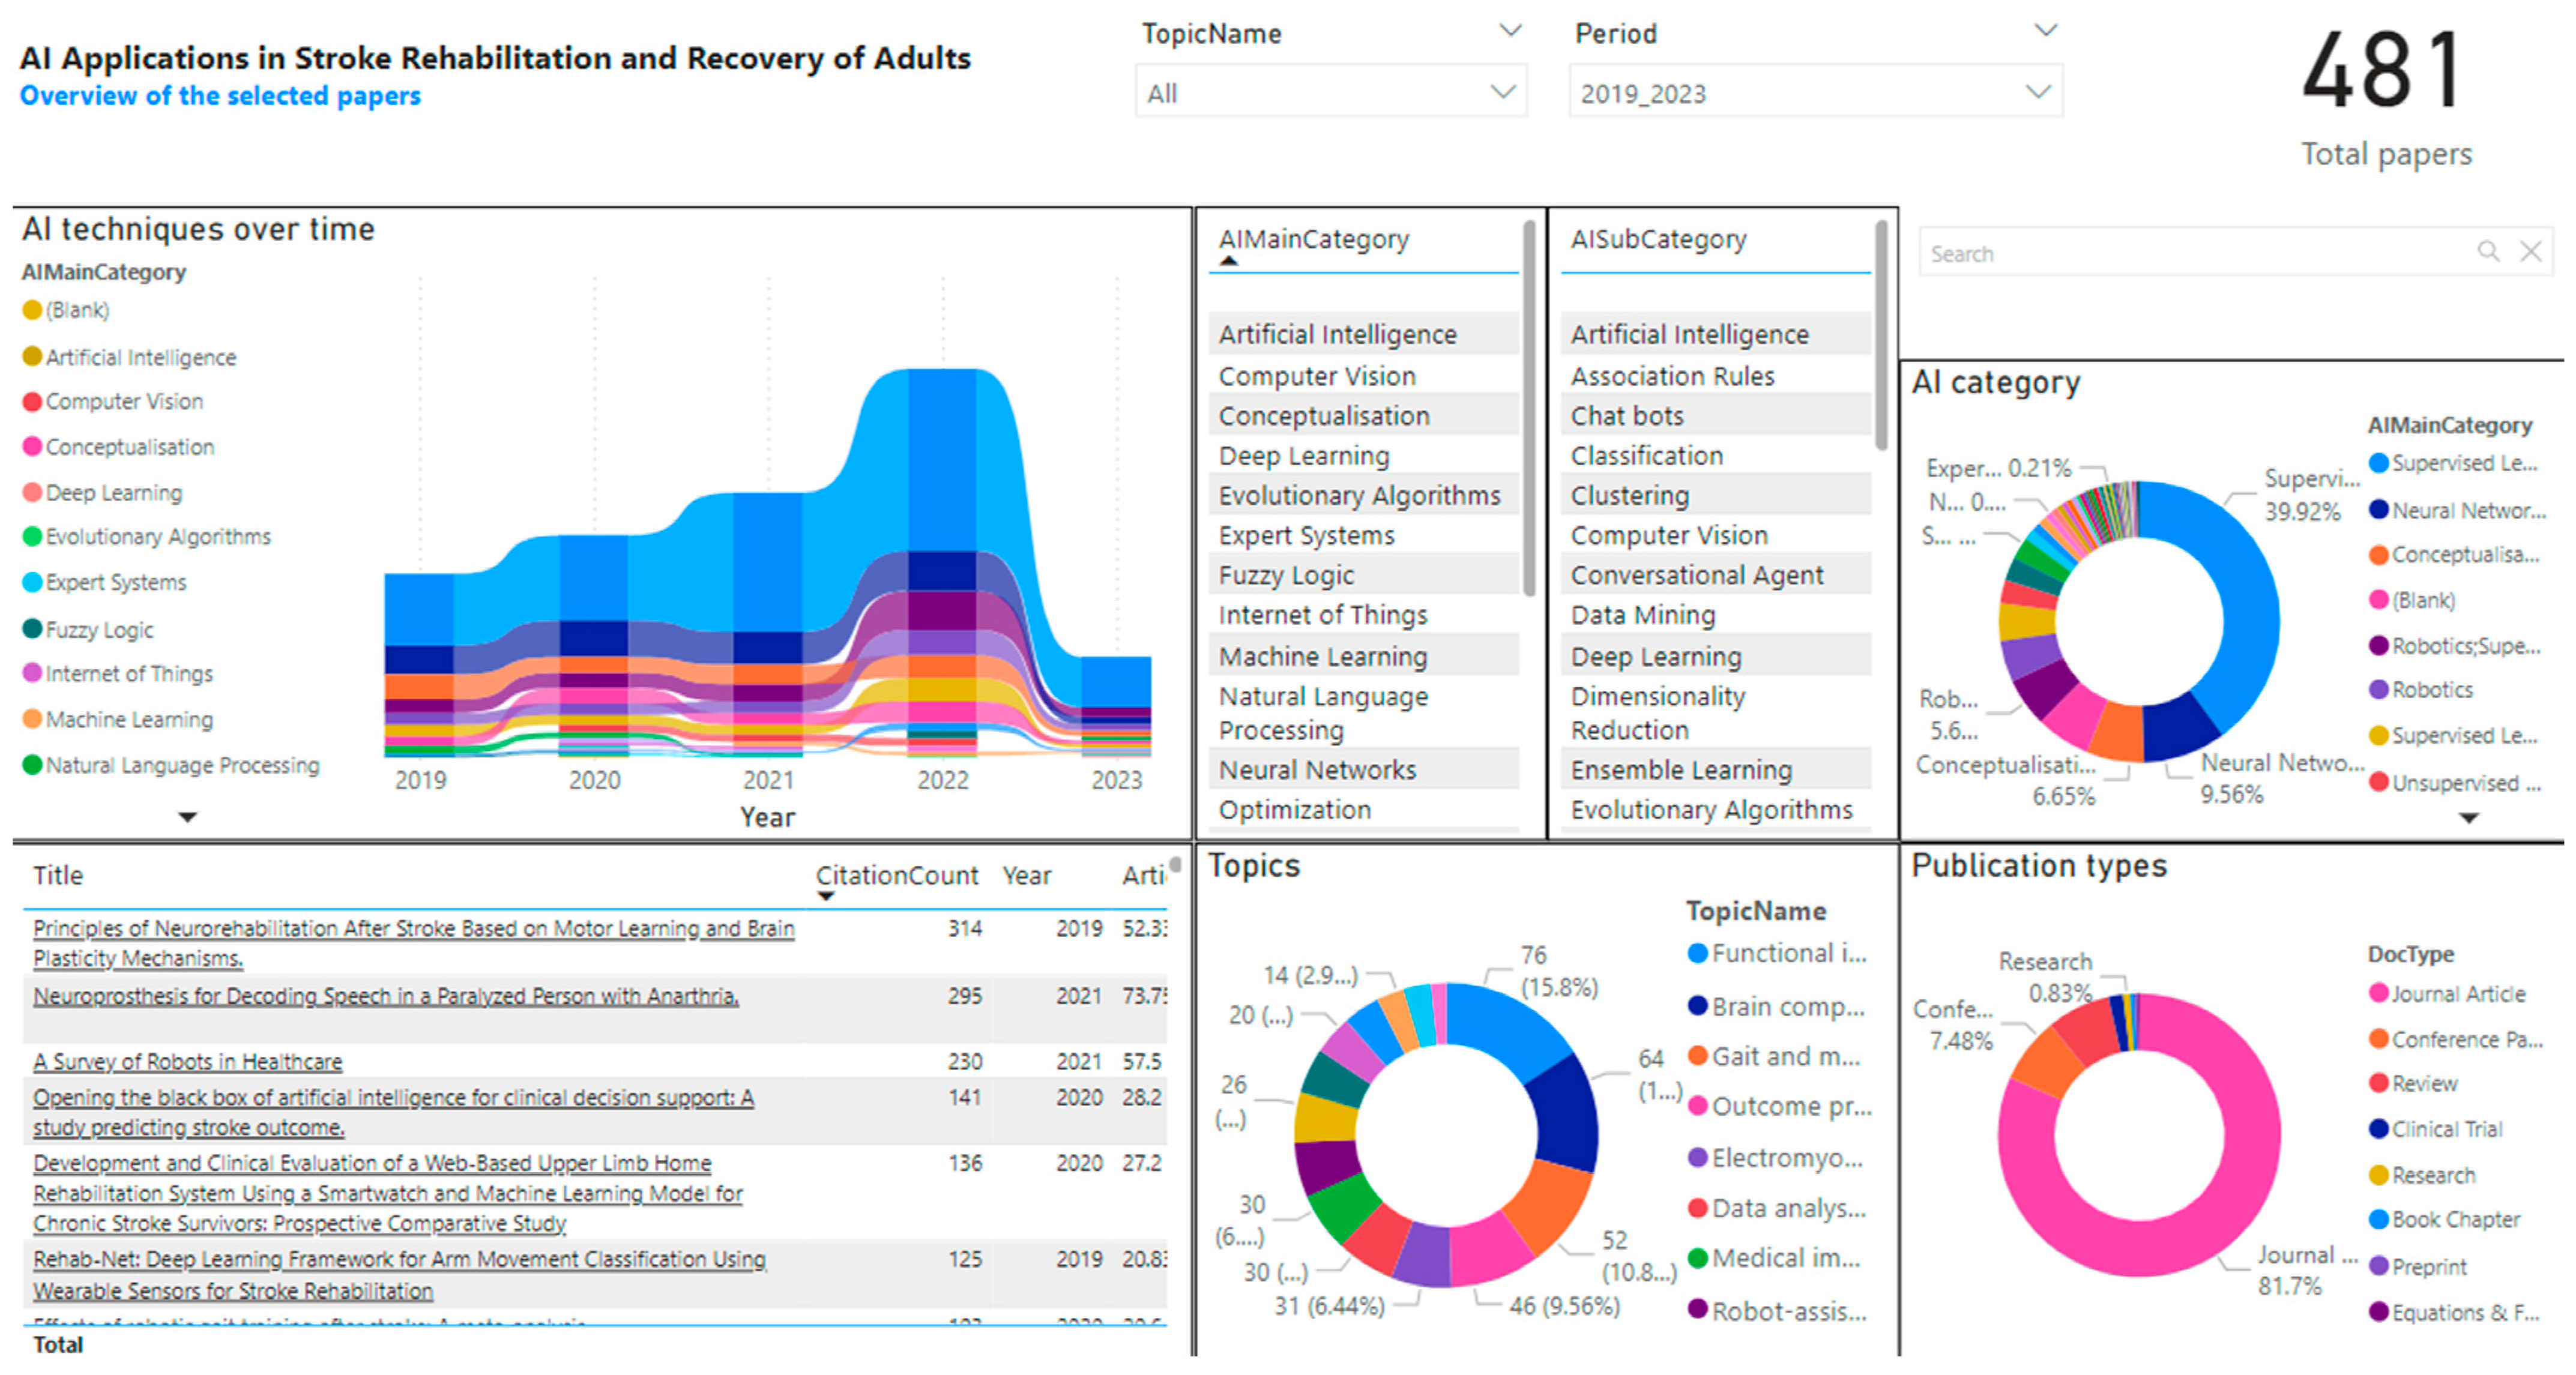This screenshot has height=1375, width=2576.
Task: Click Journal Article legend marker
Action: coord(2379,993)
